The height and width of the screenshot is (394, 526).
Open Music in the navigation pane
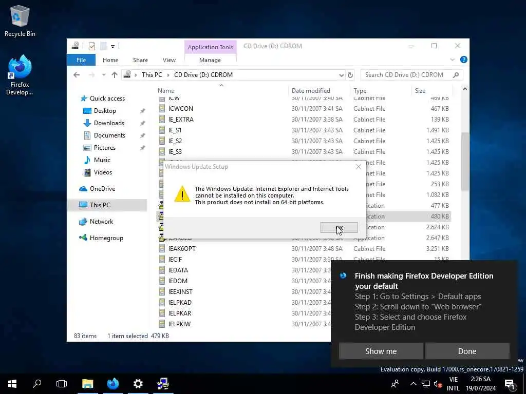click(97, 160)
